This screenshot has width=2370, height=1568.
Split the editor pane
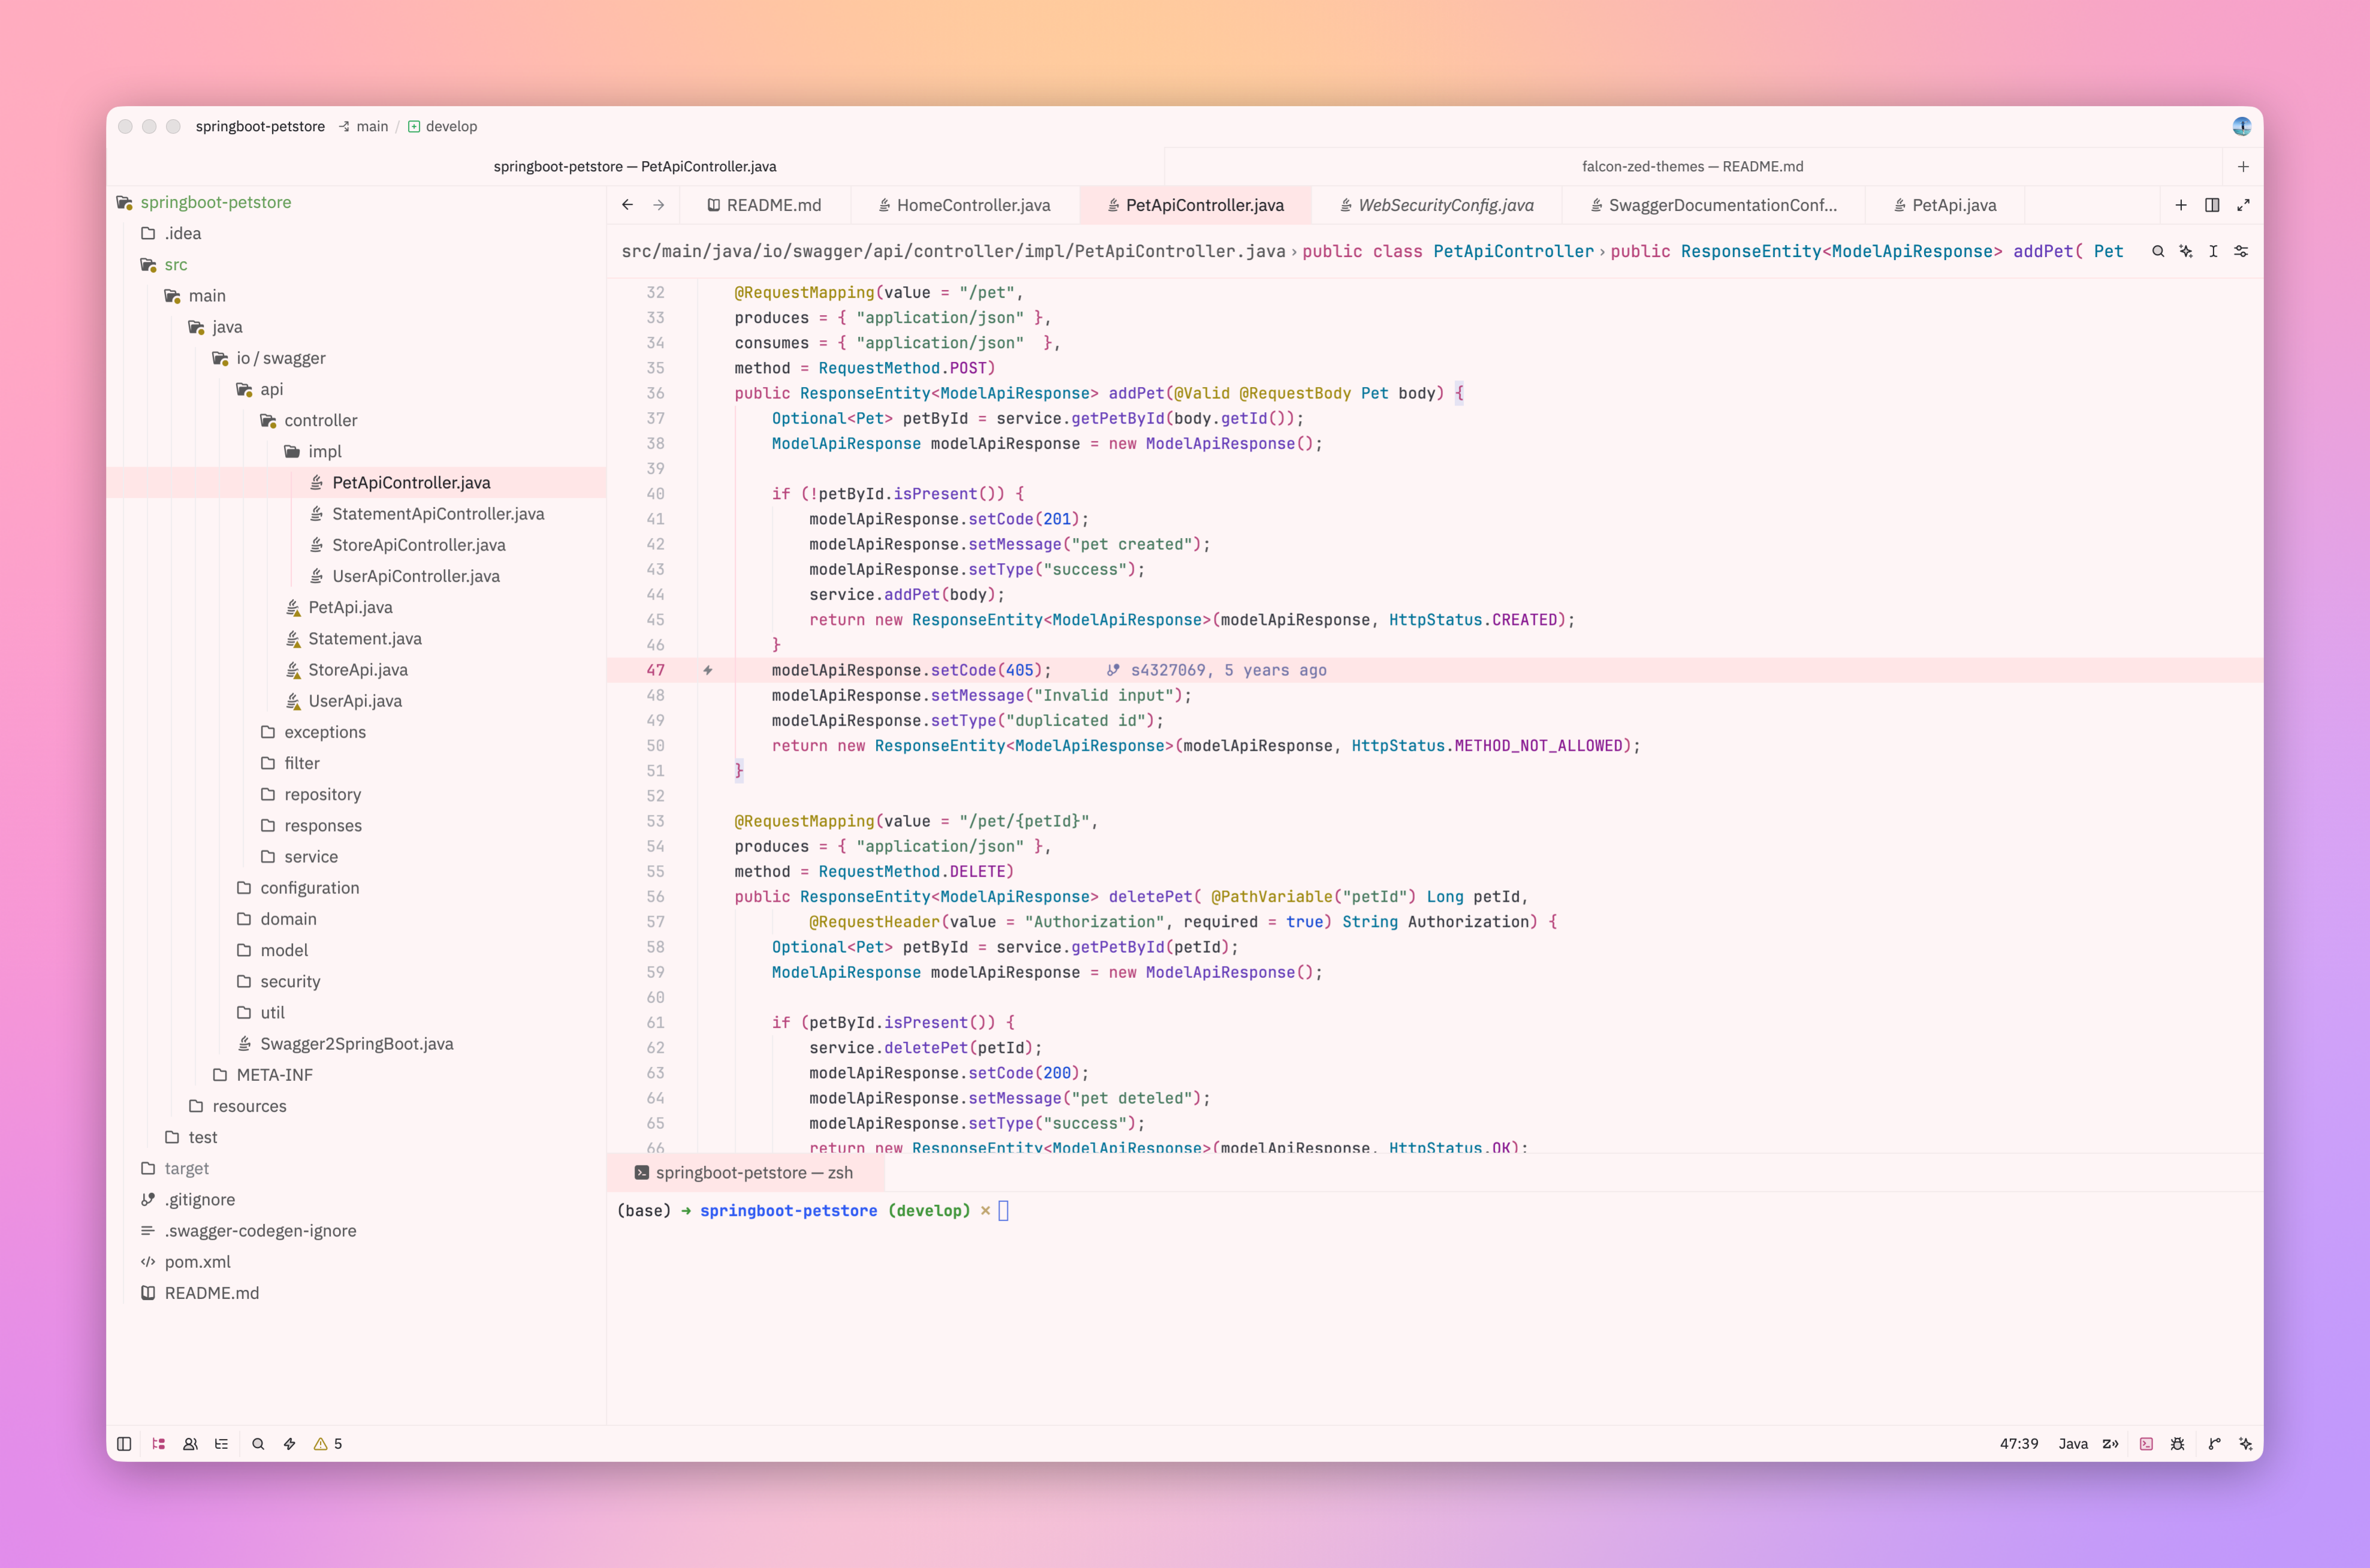2212,205
